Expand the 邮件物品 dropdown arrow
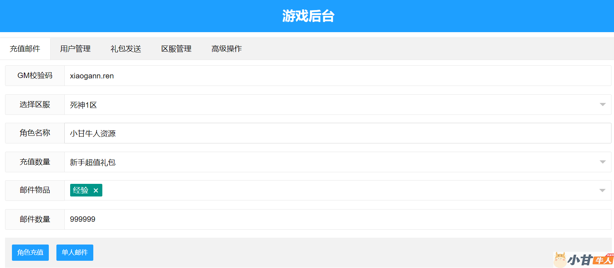 [602, 190]
